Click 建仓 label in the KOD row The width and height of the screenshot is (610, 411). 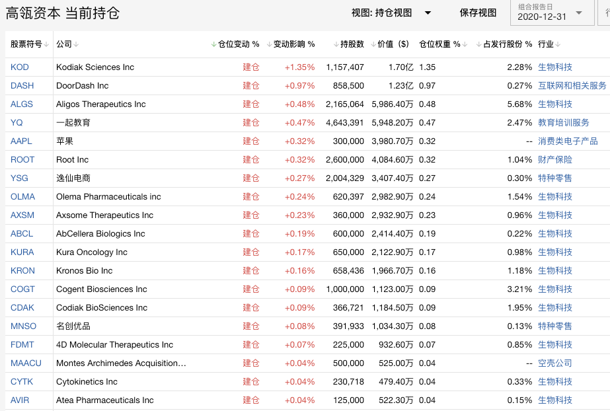pos(251,67)
